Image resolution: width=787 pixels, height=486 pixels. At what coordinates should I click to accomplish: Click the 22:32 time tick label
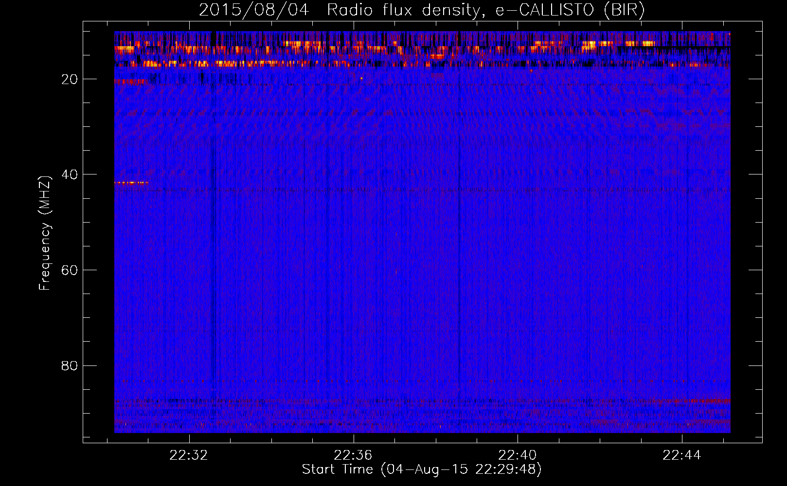(189, 455)
